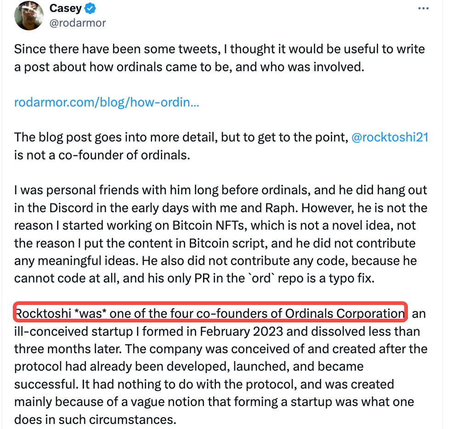Open the rodarmor.com/blog/how-ordin… link

pyautogui.click(x=107, y=102)
